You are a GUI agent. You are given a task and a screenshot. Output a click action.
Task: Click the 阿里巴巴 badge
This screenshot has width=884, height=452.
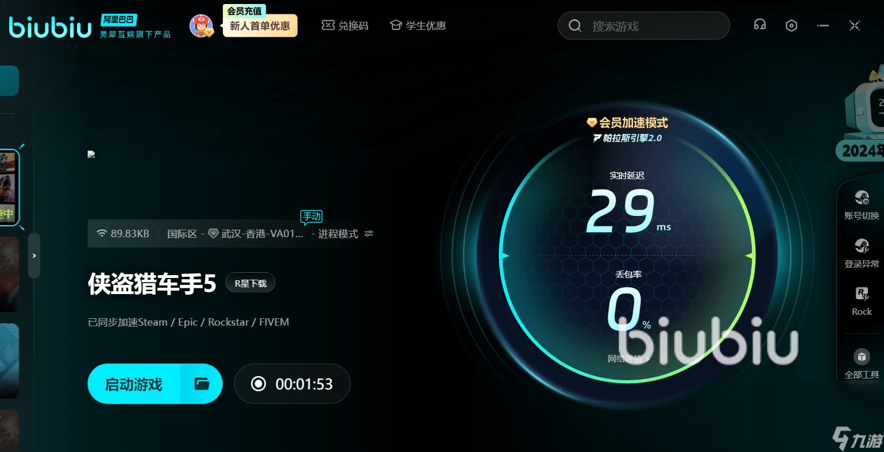118,20
